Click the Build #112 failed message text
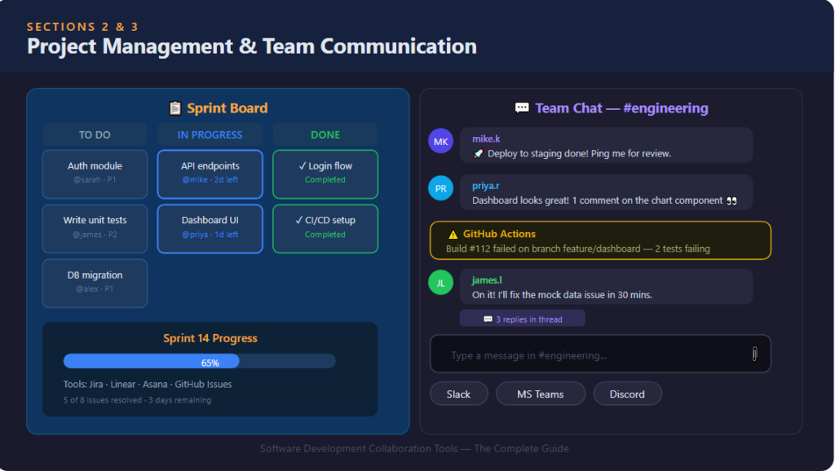Screen dimensions: 835x471 point(578,249)
